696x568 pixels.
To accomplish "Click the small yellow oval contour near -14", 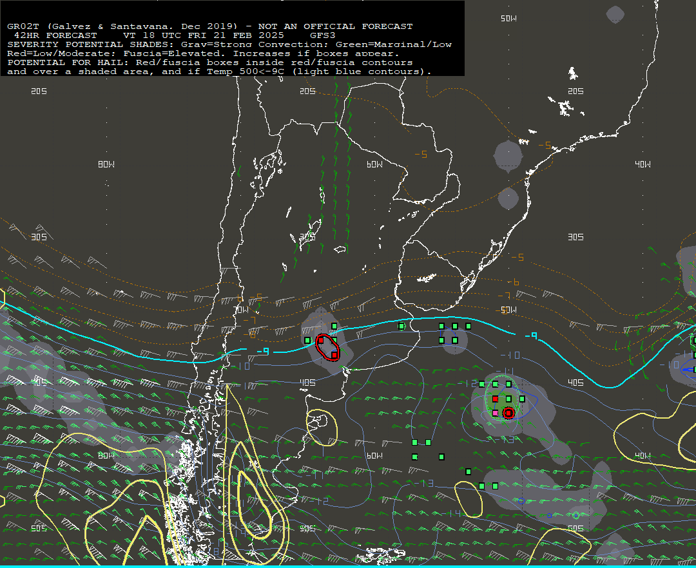I will point(469,500).
